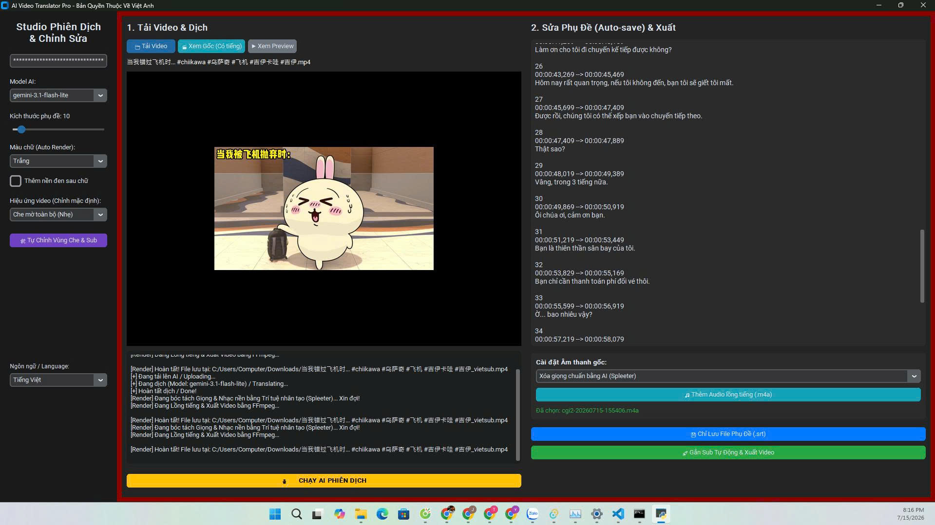The height and width of the screenshot is (525, 935).
Task: Open the Ngôn ngữ / Language dropdown
Action: 58,380
